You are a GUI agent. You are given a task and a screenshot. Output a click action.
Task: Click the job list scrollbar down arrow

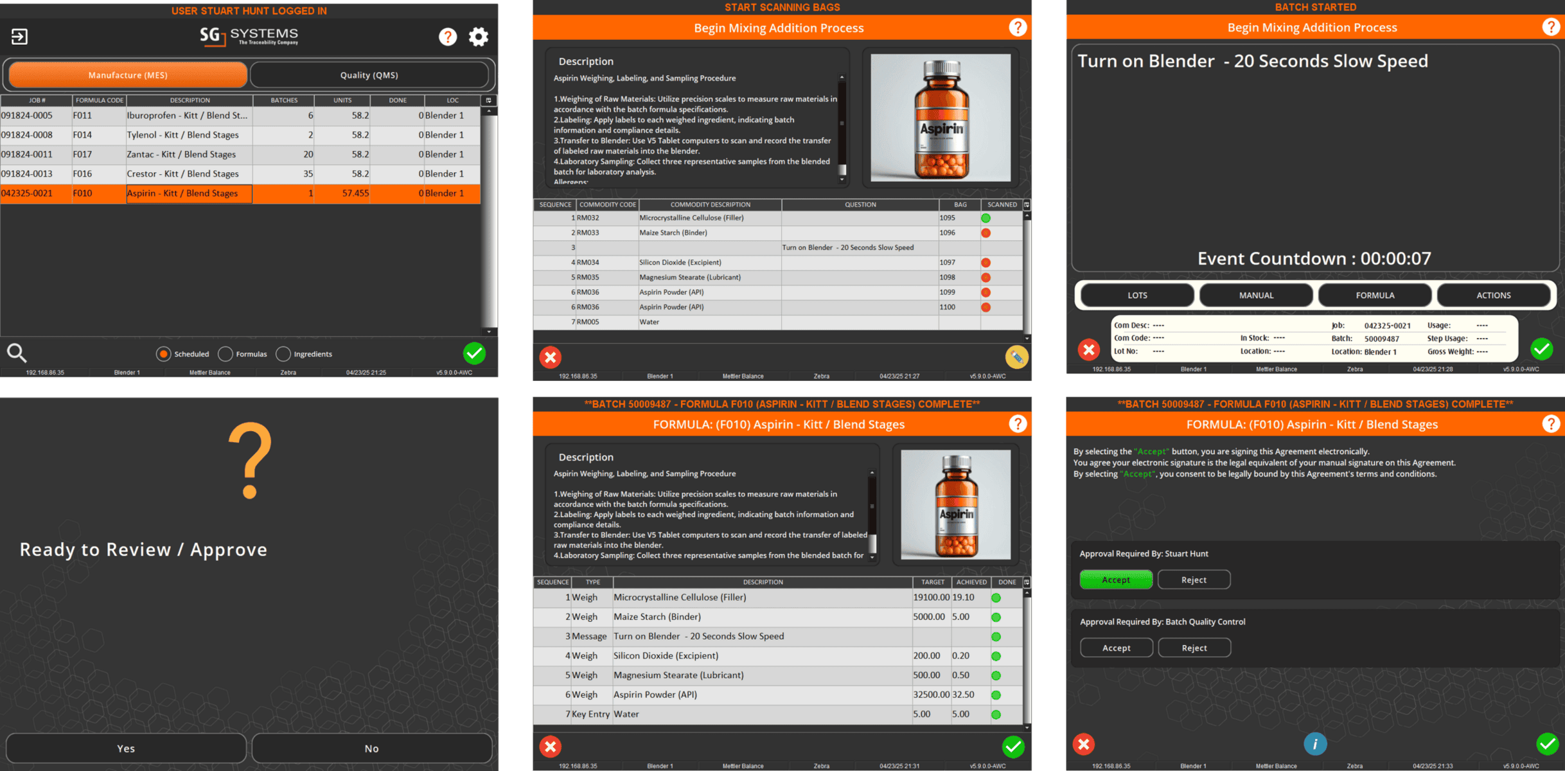(489, 332)
